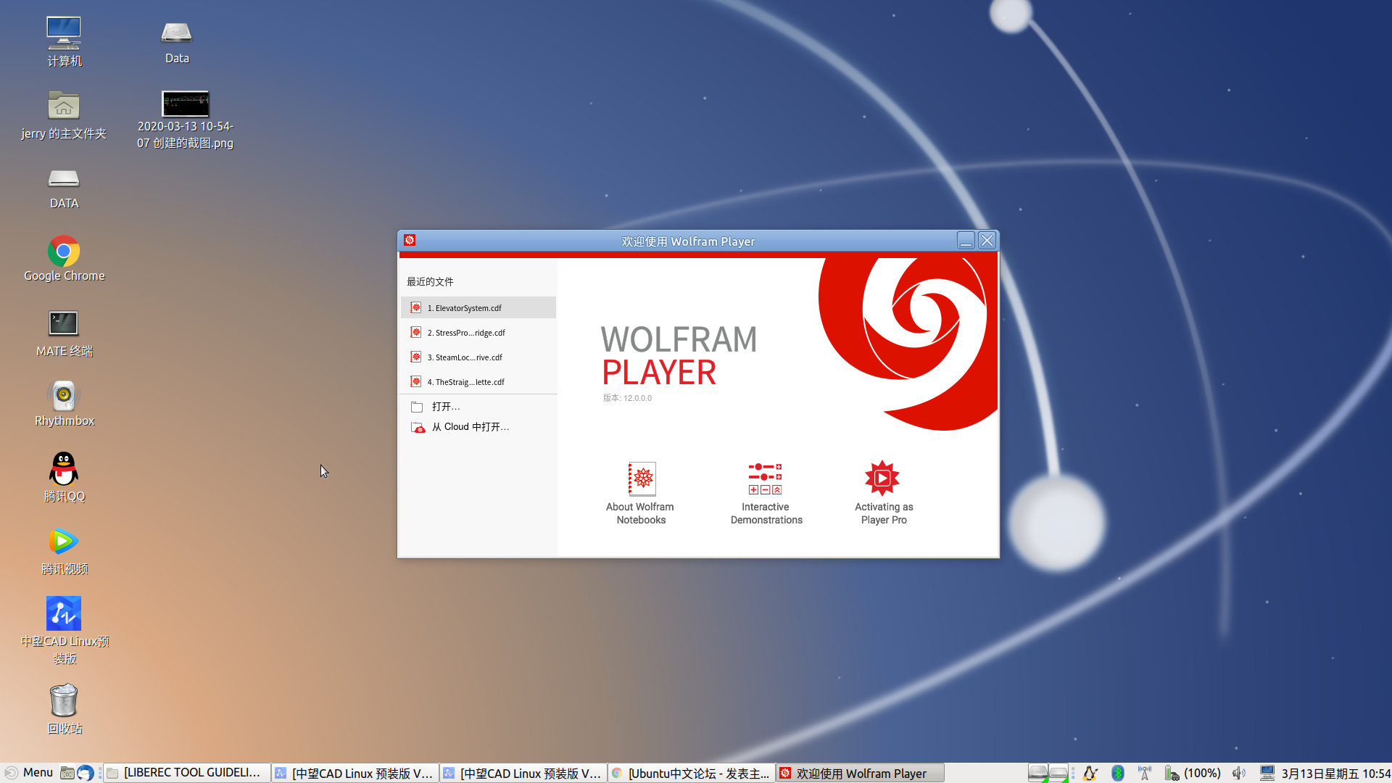Close the Wolfram Player welcome window

(x=987, y=241)
